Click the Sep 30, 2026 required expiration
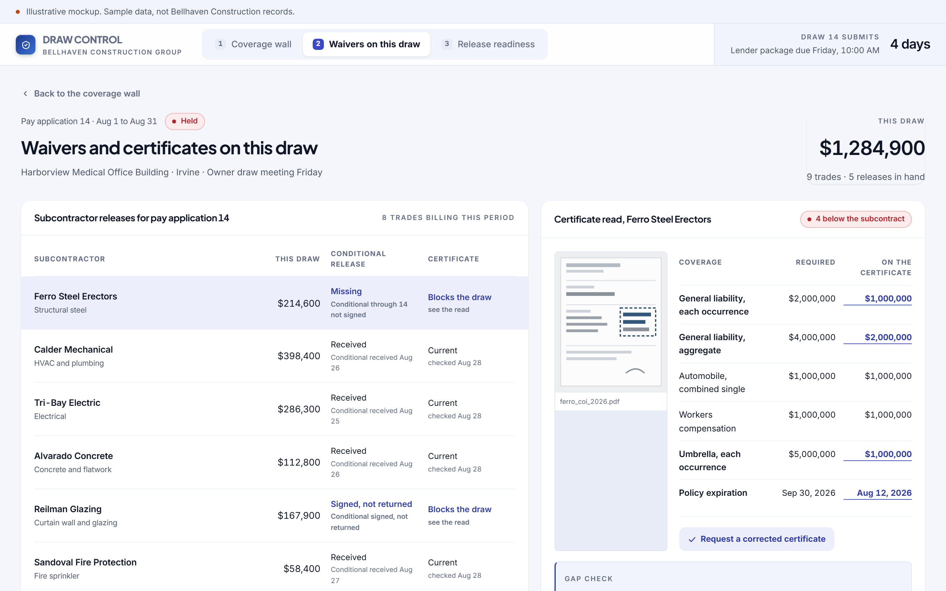The height and width of the screenshot is (591, 946). click(x=808, y=493)
